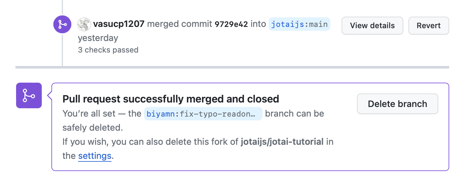The height and width of the screenshot is (180, 473).
Task: Click the 'yesterday' timestamp
Action: coord(98,38)
